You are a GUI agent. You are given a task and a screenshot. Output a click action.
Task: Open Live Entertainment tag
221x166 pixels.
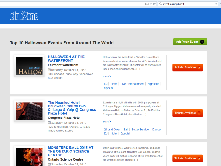[132, 84]
